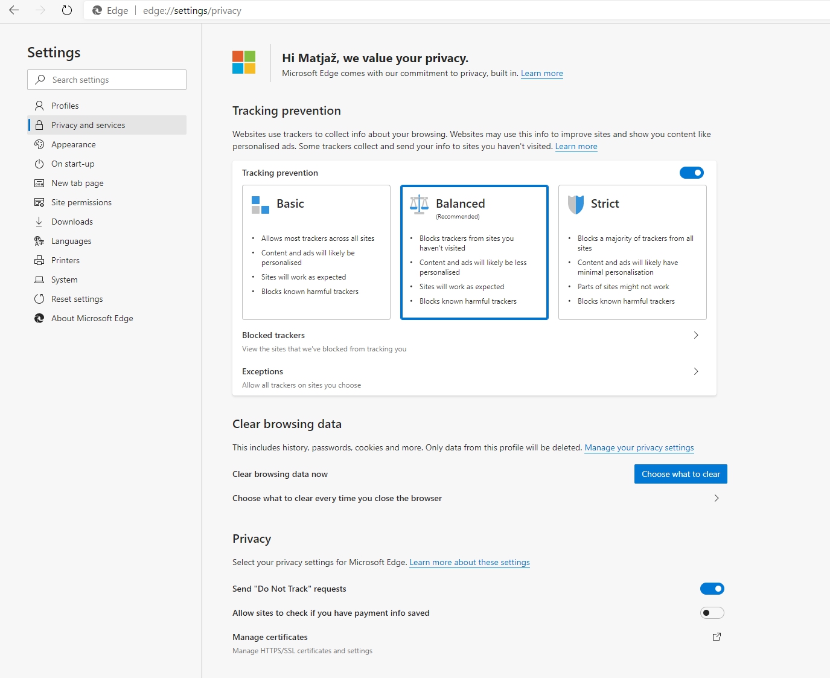Open the Appearance settings section

pyautogui.click(x=107, y=144)
